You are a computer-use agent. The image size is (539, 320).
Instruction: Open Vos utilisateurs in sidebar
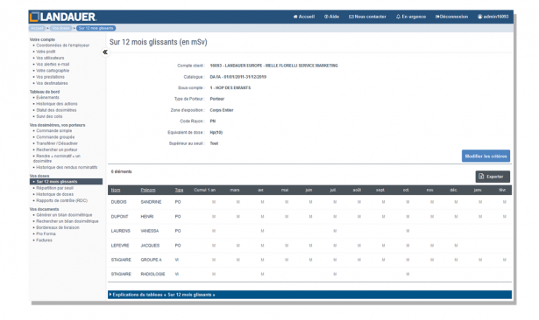click(50, 58)
